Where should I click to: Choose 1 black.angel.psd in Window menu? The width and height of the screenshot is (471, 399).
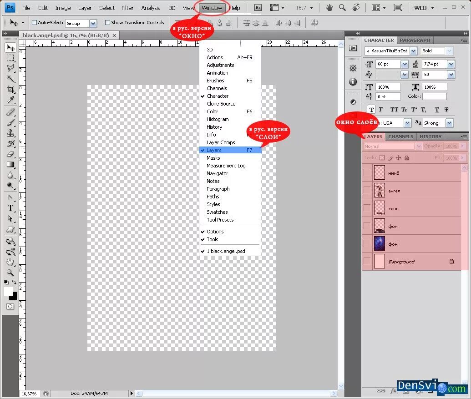click(230, 251)
